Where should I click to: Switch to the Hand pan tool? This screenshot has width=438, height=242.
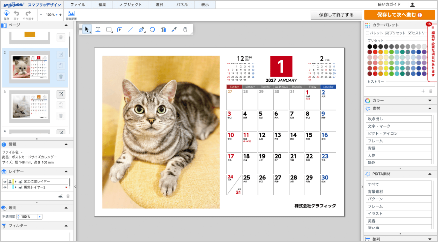coord(185,30)
